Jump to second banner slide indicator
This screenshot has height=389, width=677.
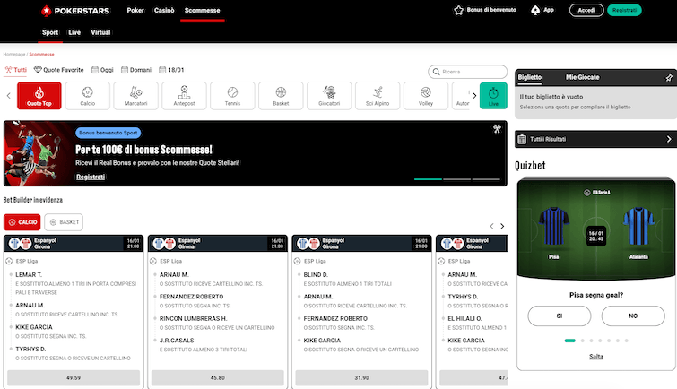point(456,179)
